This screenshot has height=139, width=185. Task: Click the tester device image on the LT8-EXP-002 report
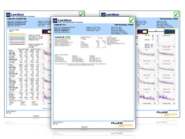(47, 32)
